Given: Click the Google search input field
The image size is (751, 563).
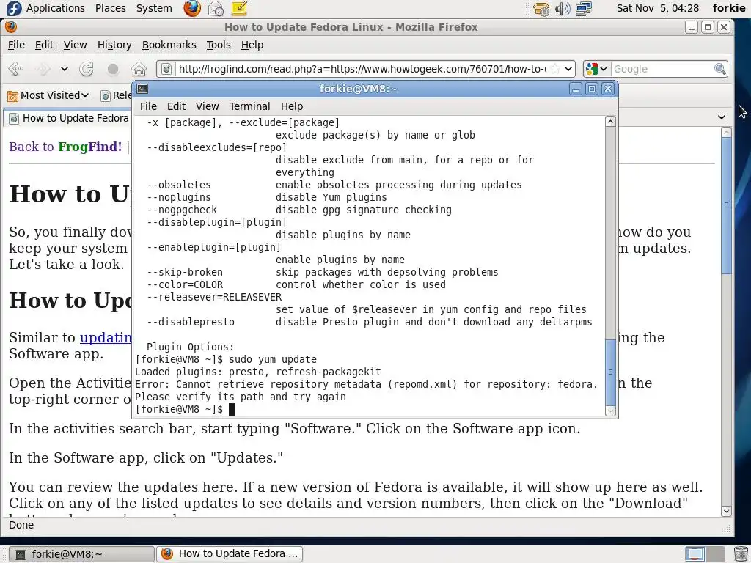Looking at the screenshot, I should 662,69.
